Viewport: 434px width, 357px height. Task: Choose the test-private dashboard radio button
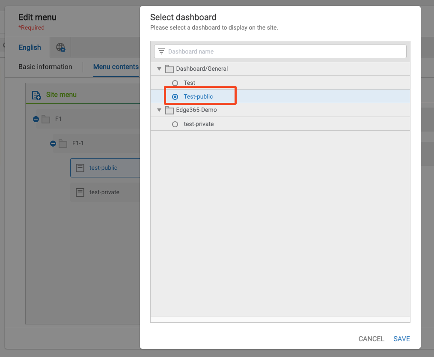(175, 124)
